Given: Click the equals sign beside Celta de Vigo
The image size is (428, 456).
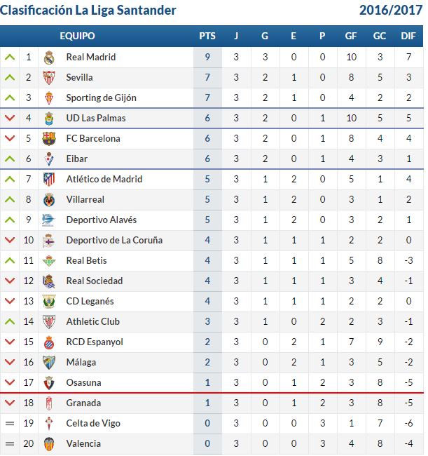Looking at the screenshot, I should point(10,424).
